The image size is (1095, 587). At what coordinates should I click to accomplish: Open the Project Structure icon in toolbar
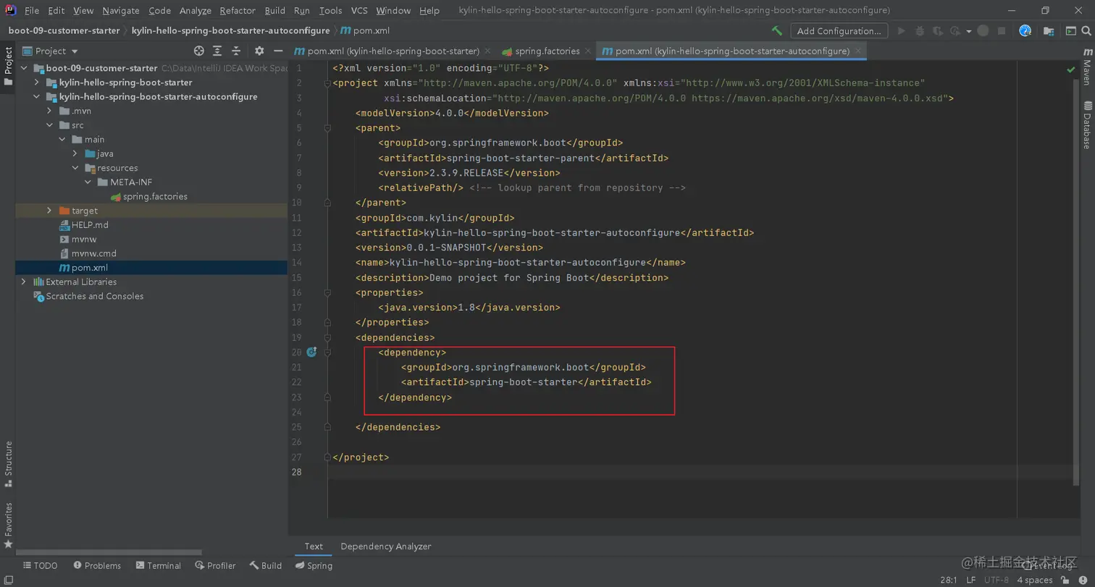[1048, 31]
